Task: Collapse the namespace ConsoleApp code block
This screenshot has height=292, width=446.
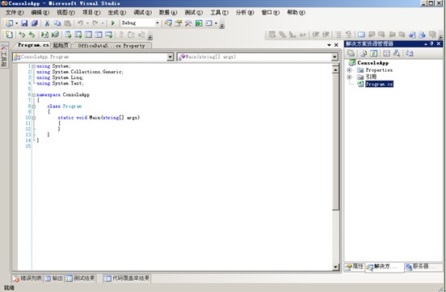Action: (x=34, y=95)
